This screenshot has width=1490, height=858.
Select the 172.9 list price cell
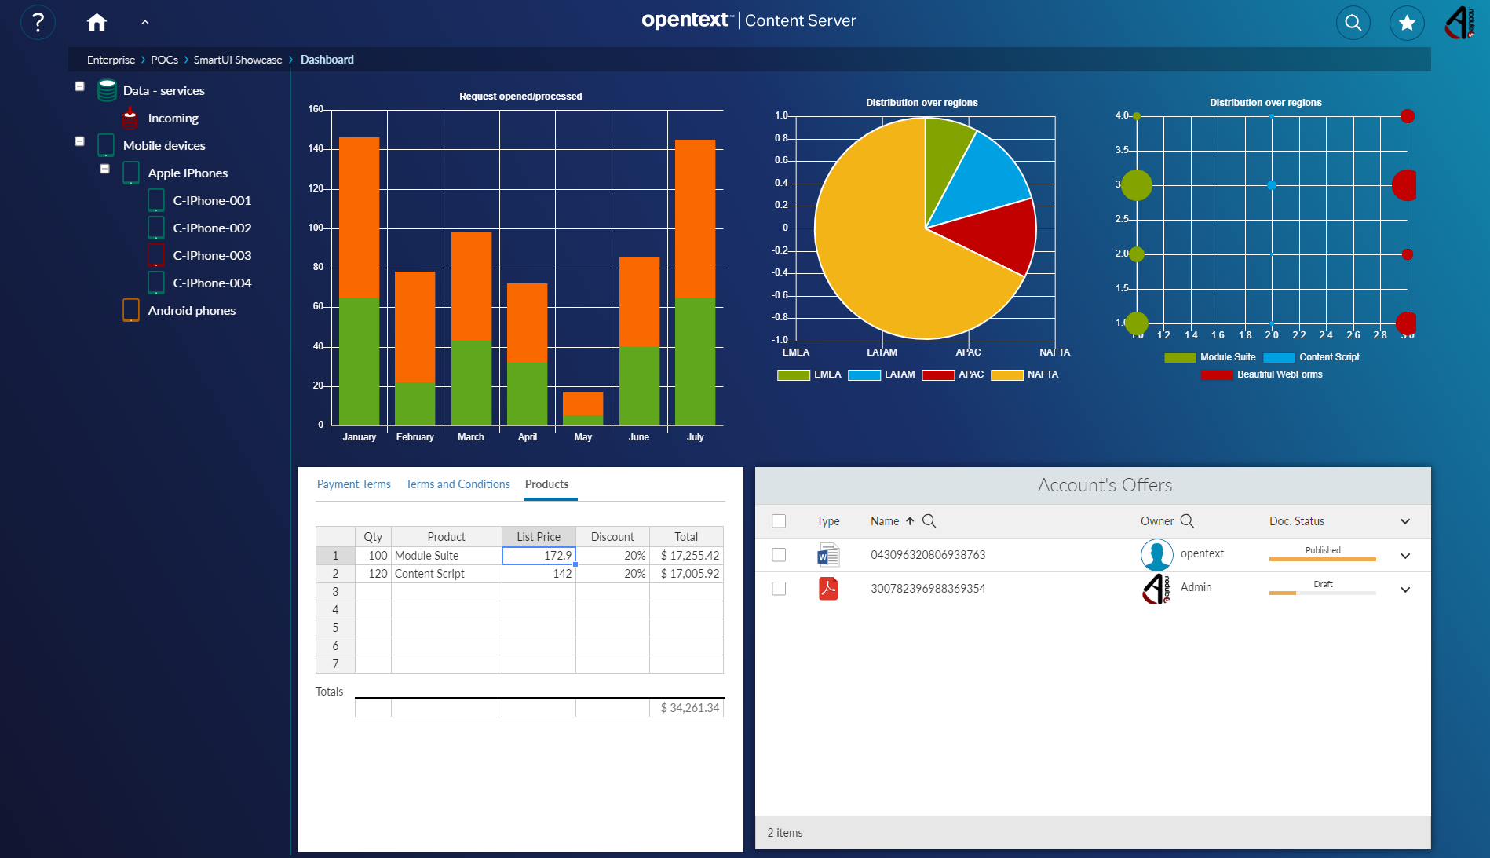(539, 556)
